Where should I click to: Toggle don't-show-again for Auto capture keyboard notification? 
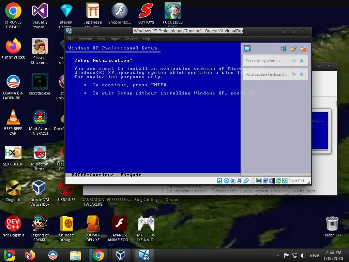pyautogui.click(x=294, y=74)
